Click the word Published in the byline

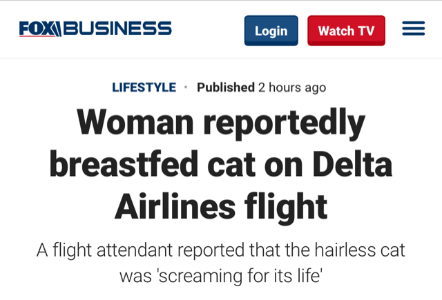tap(226, 88)
